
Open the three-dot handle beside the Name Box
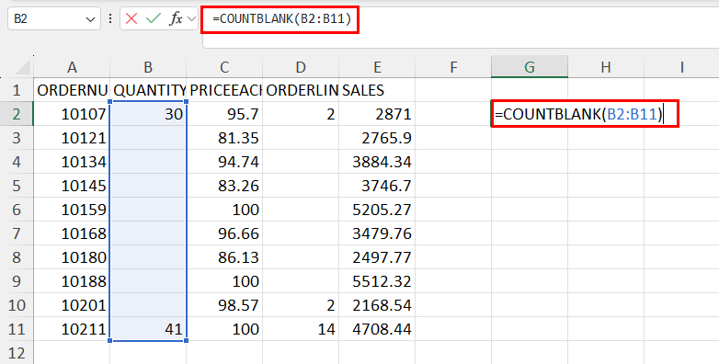[x=110, y=18]
